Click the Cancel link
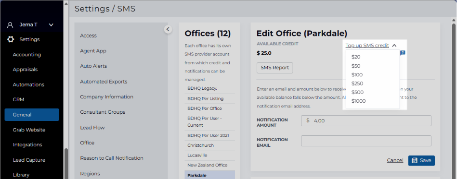 pos(395,160)
